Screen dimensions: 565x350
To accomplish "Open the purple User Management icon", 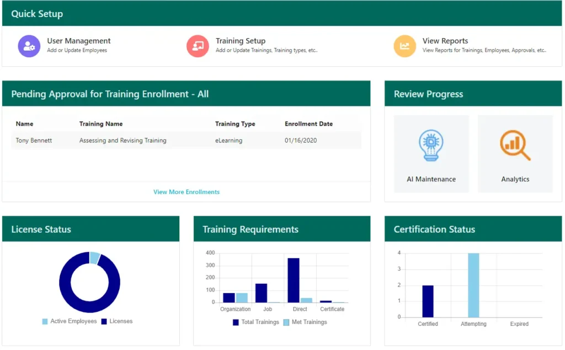I will pos(29,46).
